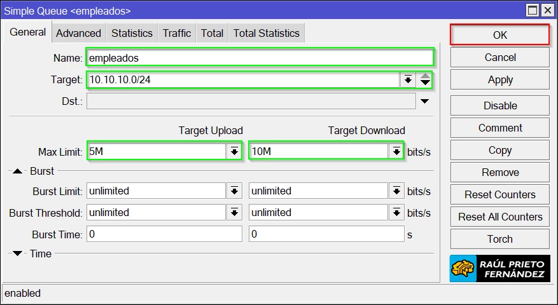558x305 pixels.
Task: Expand the Dst. field arrow
Action: point(424,102)
